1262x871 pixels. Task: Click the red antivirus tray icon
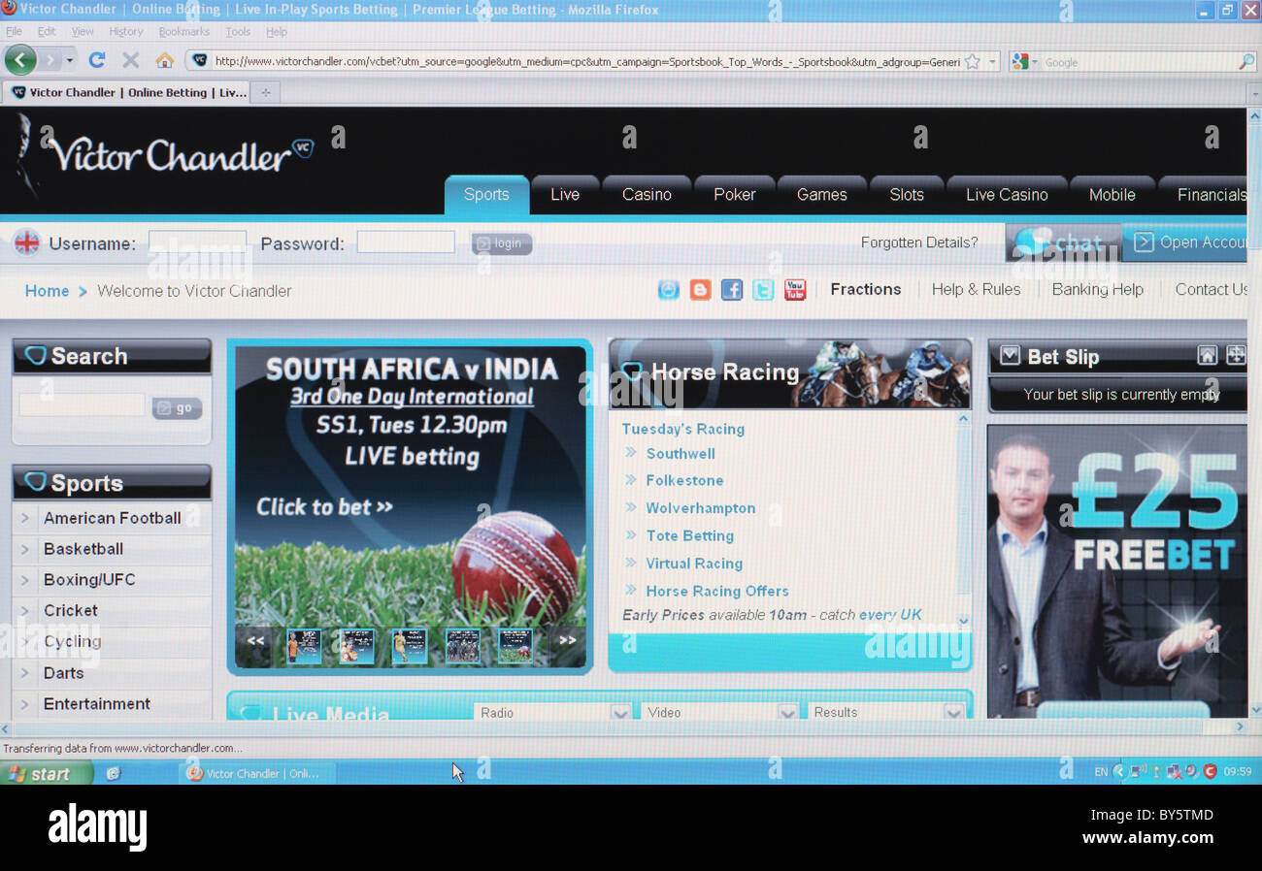(1210, 772)
